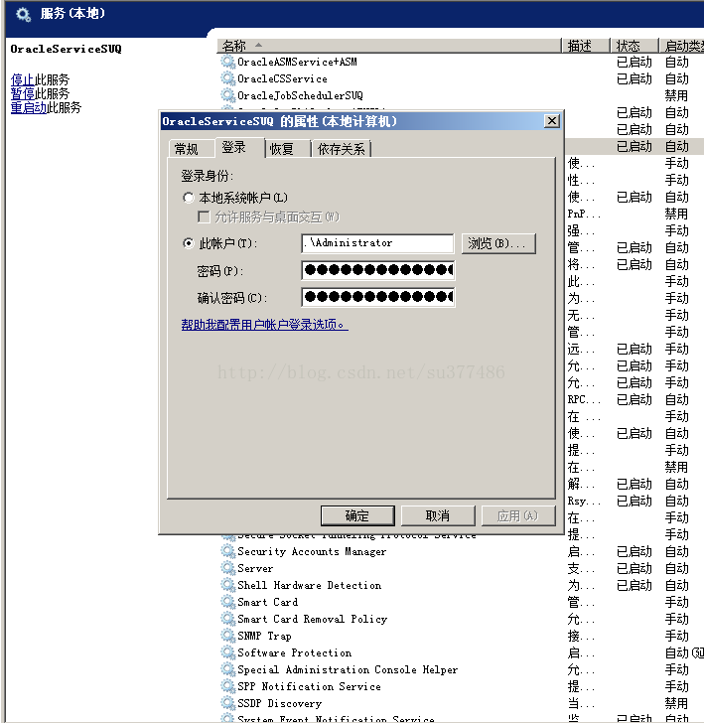Click the 密码 (Password) field
The height and width of the screenshot is (723, 704).
(377, 270)
